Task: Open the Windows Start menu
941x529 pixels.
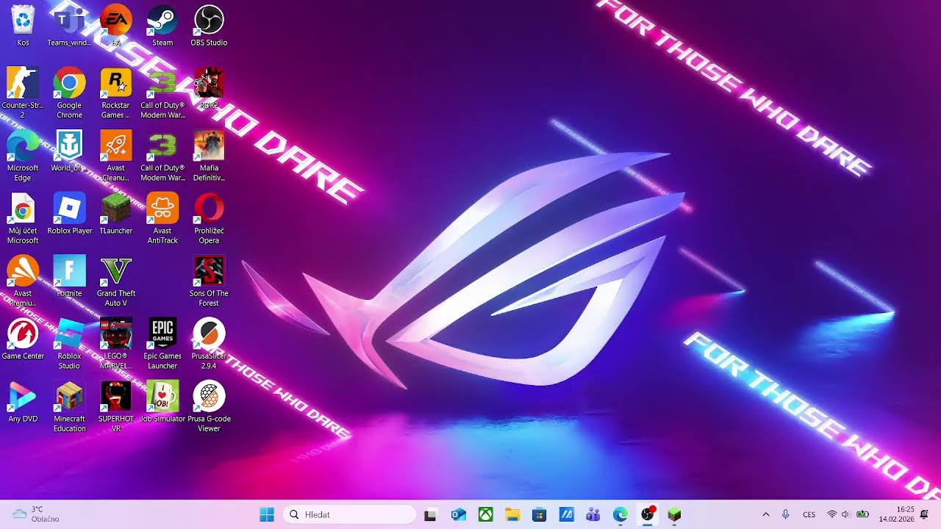Action: pos(267,514)
